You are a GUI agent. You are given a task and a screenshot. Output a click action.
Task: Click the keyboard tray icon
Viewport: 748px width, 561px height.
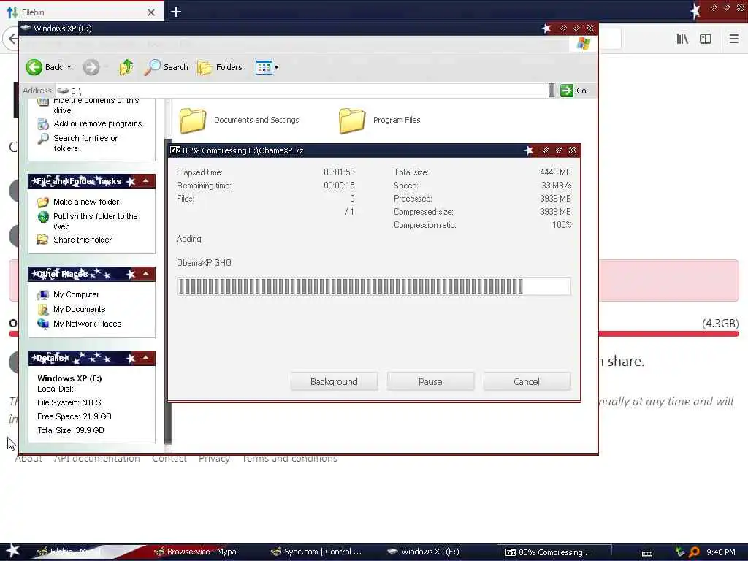click(x=647, y=554)
